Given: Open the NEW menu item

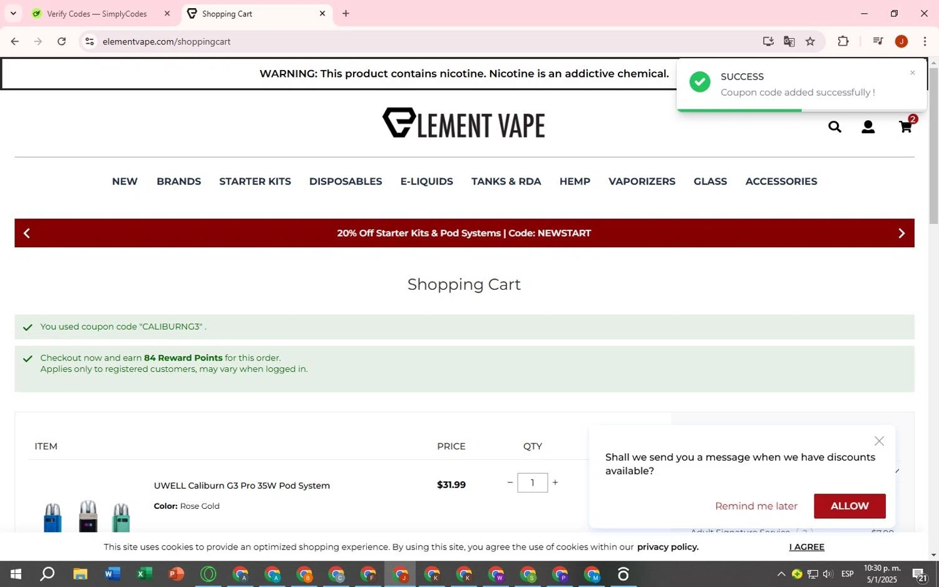Looking at the screenshot, I should tap(125, 181).
